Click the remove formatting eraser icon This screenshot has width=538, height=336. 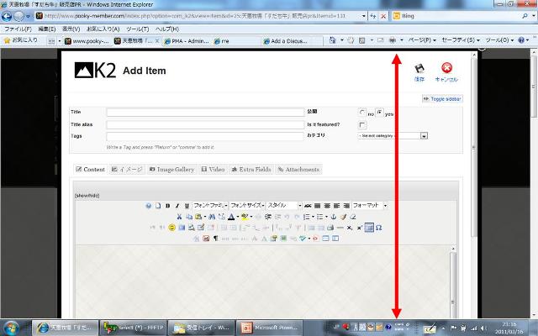point(353,217)
